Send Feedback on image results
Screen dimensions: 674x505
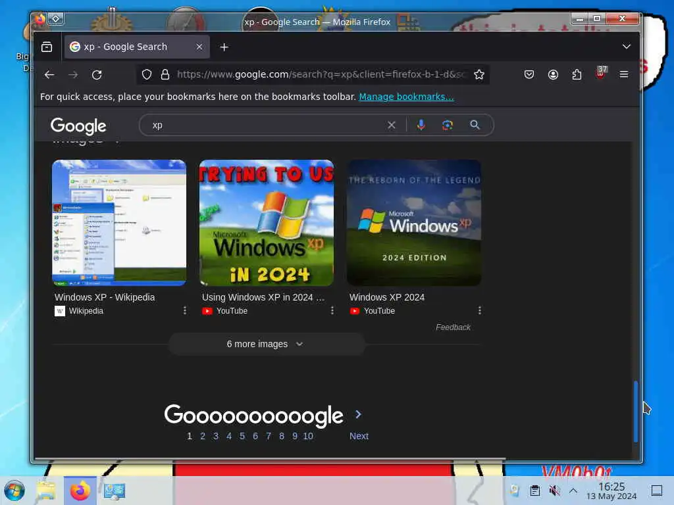pyautogui.click(x=453, y=327)
